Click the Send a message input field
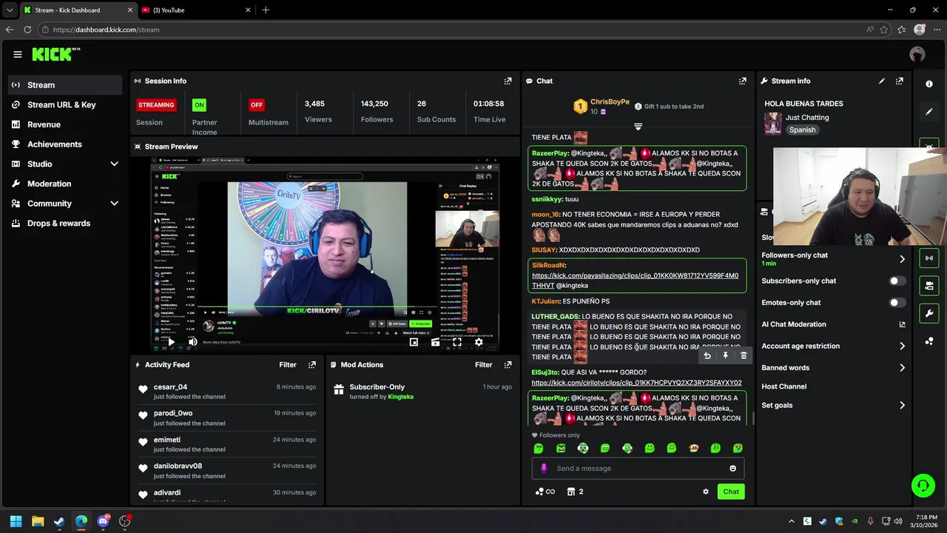 [638, 469]
